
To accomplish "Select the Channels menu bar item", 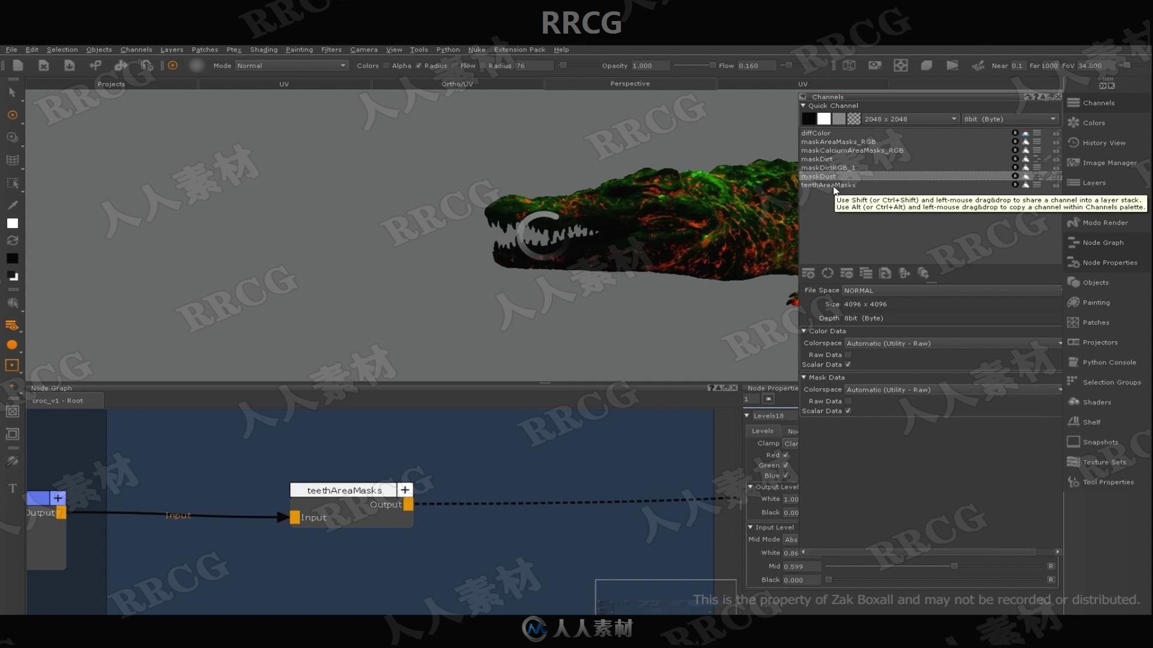I will coord(135,49).
